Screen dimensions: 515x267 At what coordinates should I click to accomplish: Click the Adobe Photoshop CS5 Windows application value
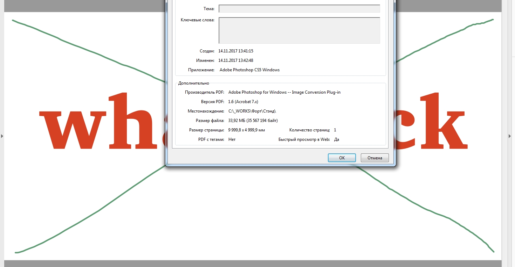pos(249,70)
